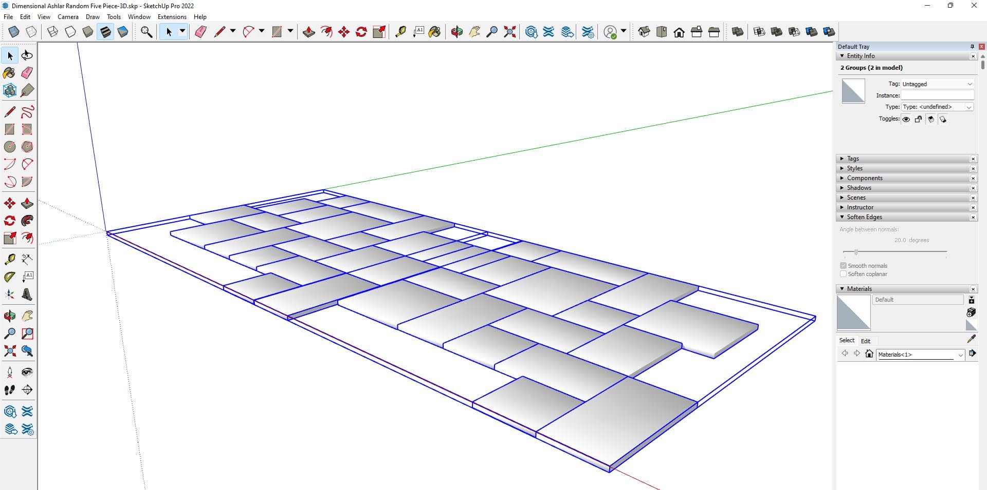
Task: Click the Search magnifier icon in toolbar
Action: tap(147, 32)
